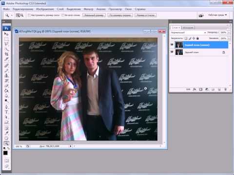Select the History Brush tool
Screen dimensions: 234x175
tap(6, 81)
